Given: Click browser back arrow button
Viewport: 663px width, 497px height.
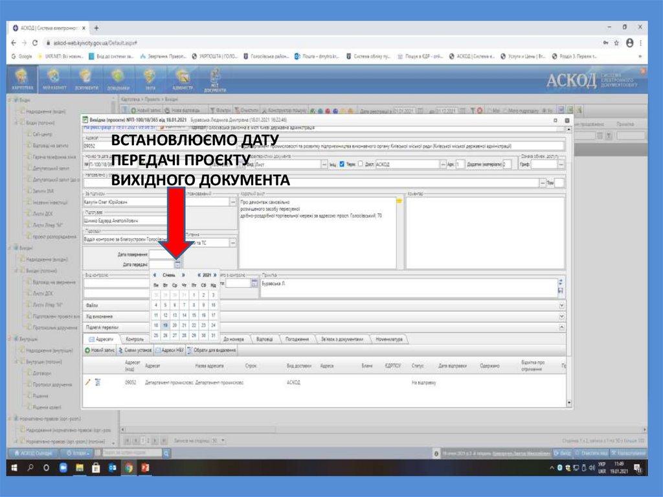Looking at the screenshot, I should 14,43.
